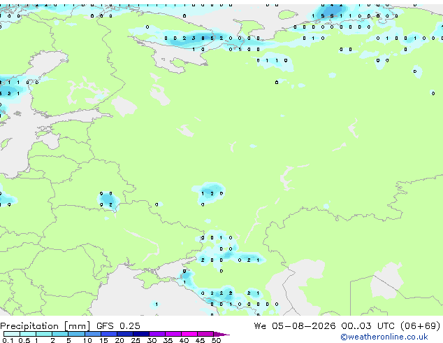The image size is (443, 343).
Task: Select the "10" legend scale label
Action: 87,340
